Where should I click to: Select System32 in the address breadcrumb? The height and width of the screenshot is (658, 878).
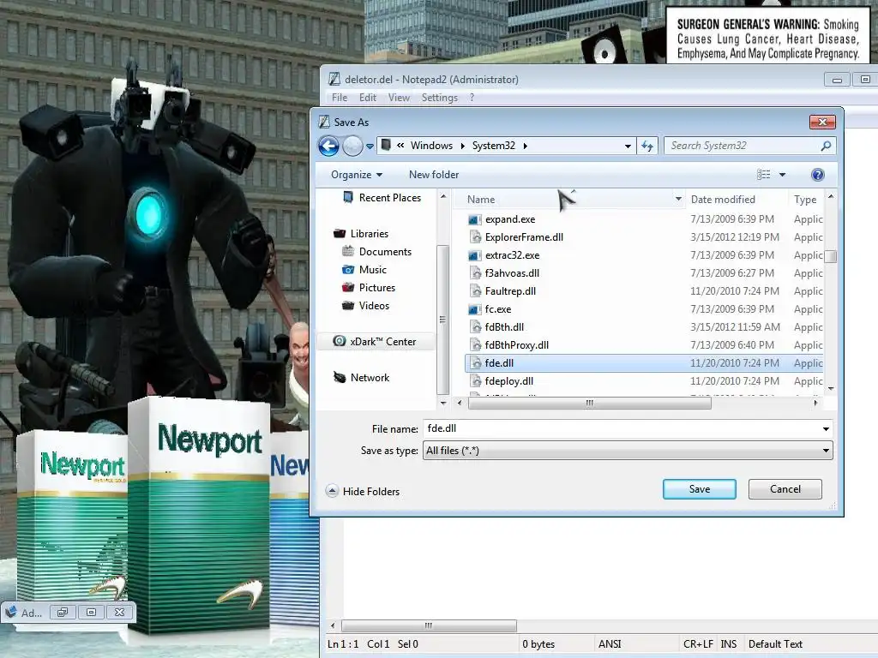(x=493, y=146)
